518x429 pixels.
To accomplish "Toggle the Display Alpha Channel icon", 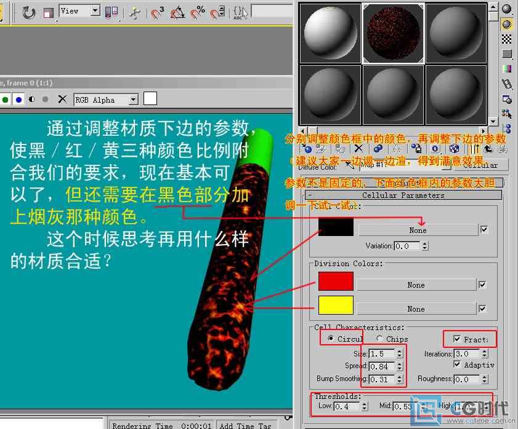I will coord(31,99).
